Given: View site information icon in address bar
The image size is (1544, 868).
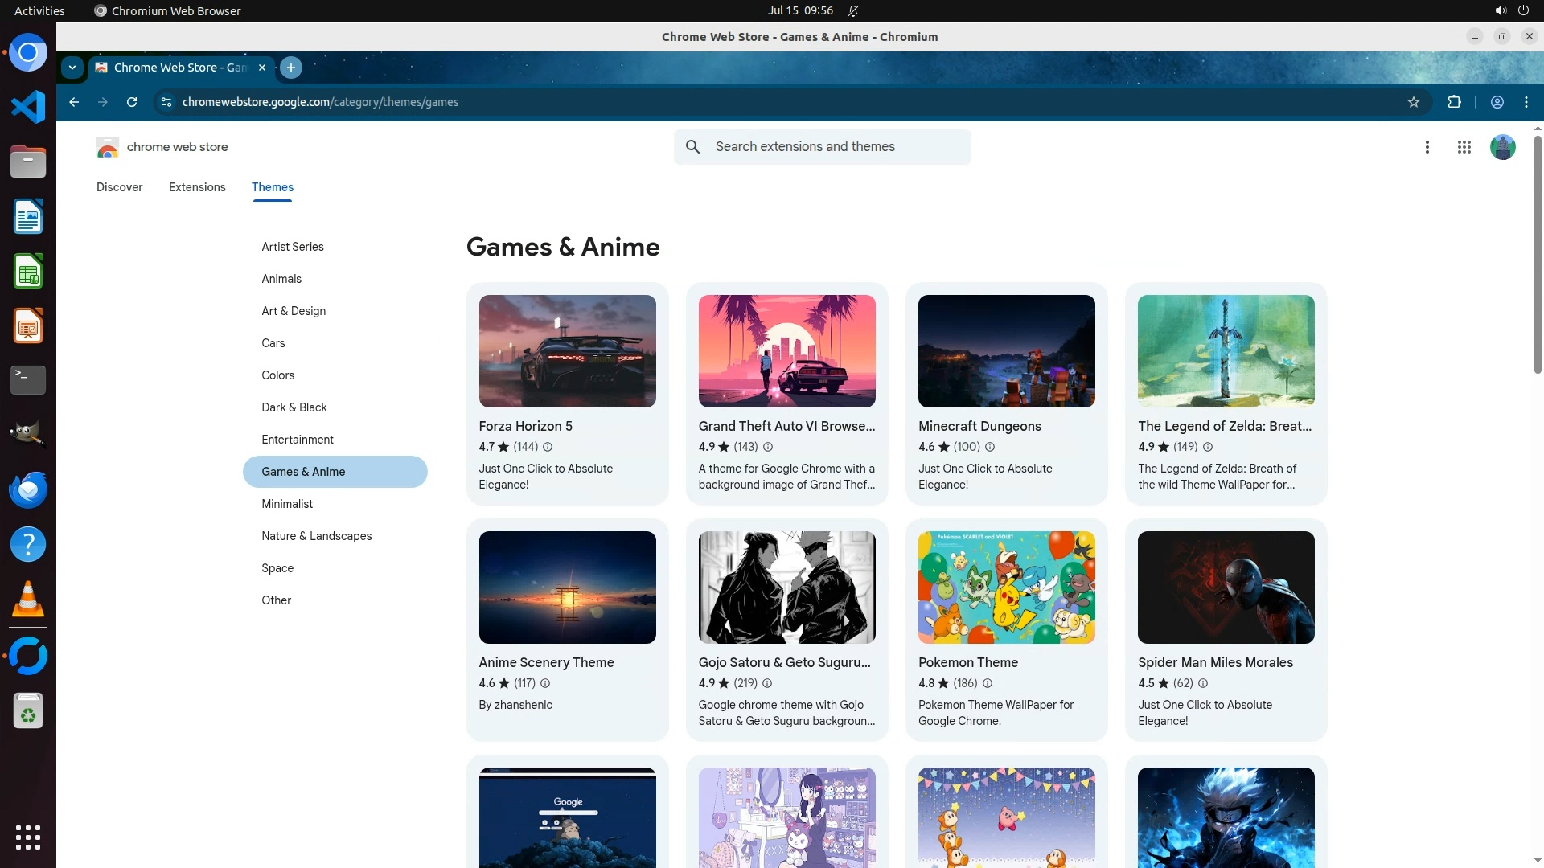Looking at the screenshot, I should click(x=166, y=102).
